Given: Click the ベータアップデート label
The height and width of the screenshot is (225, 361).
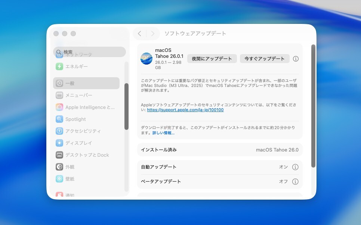Looking at the screenshot, I should (x=161, y=182).
